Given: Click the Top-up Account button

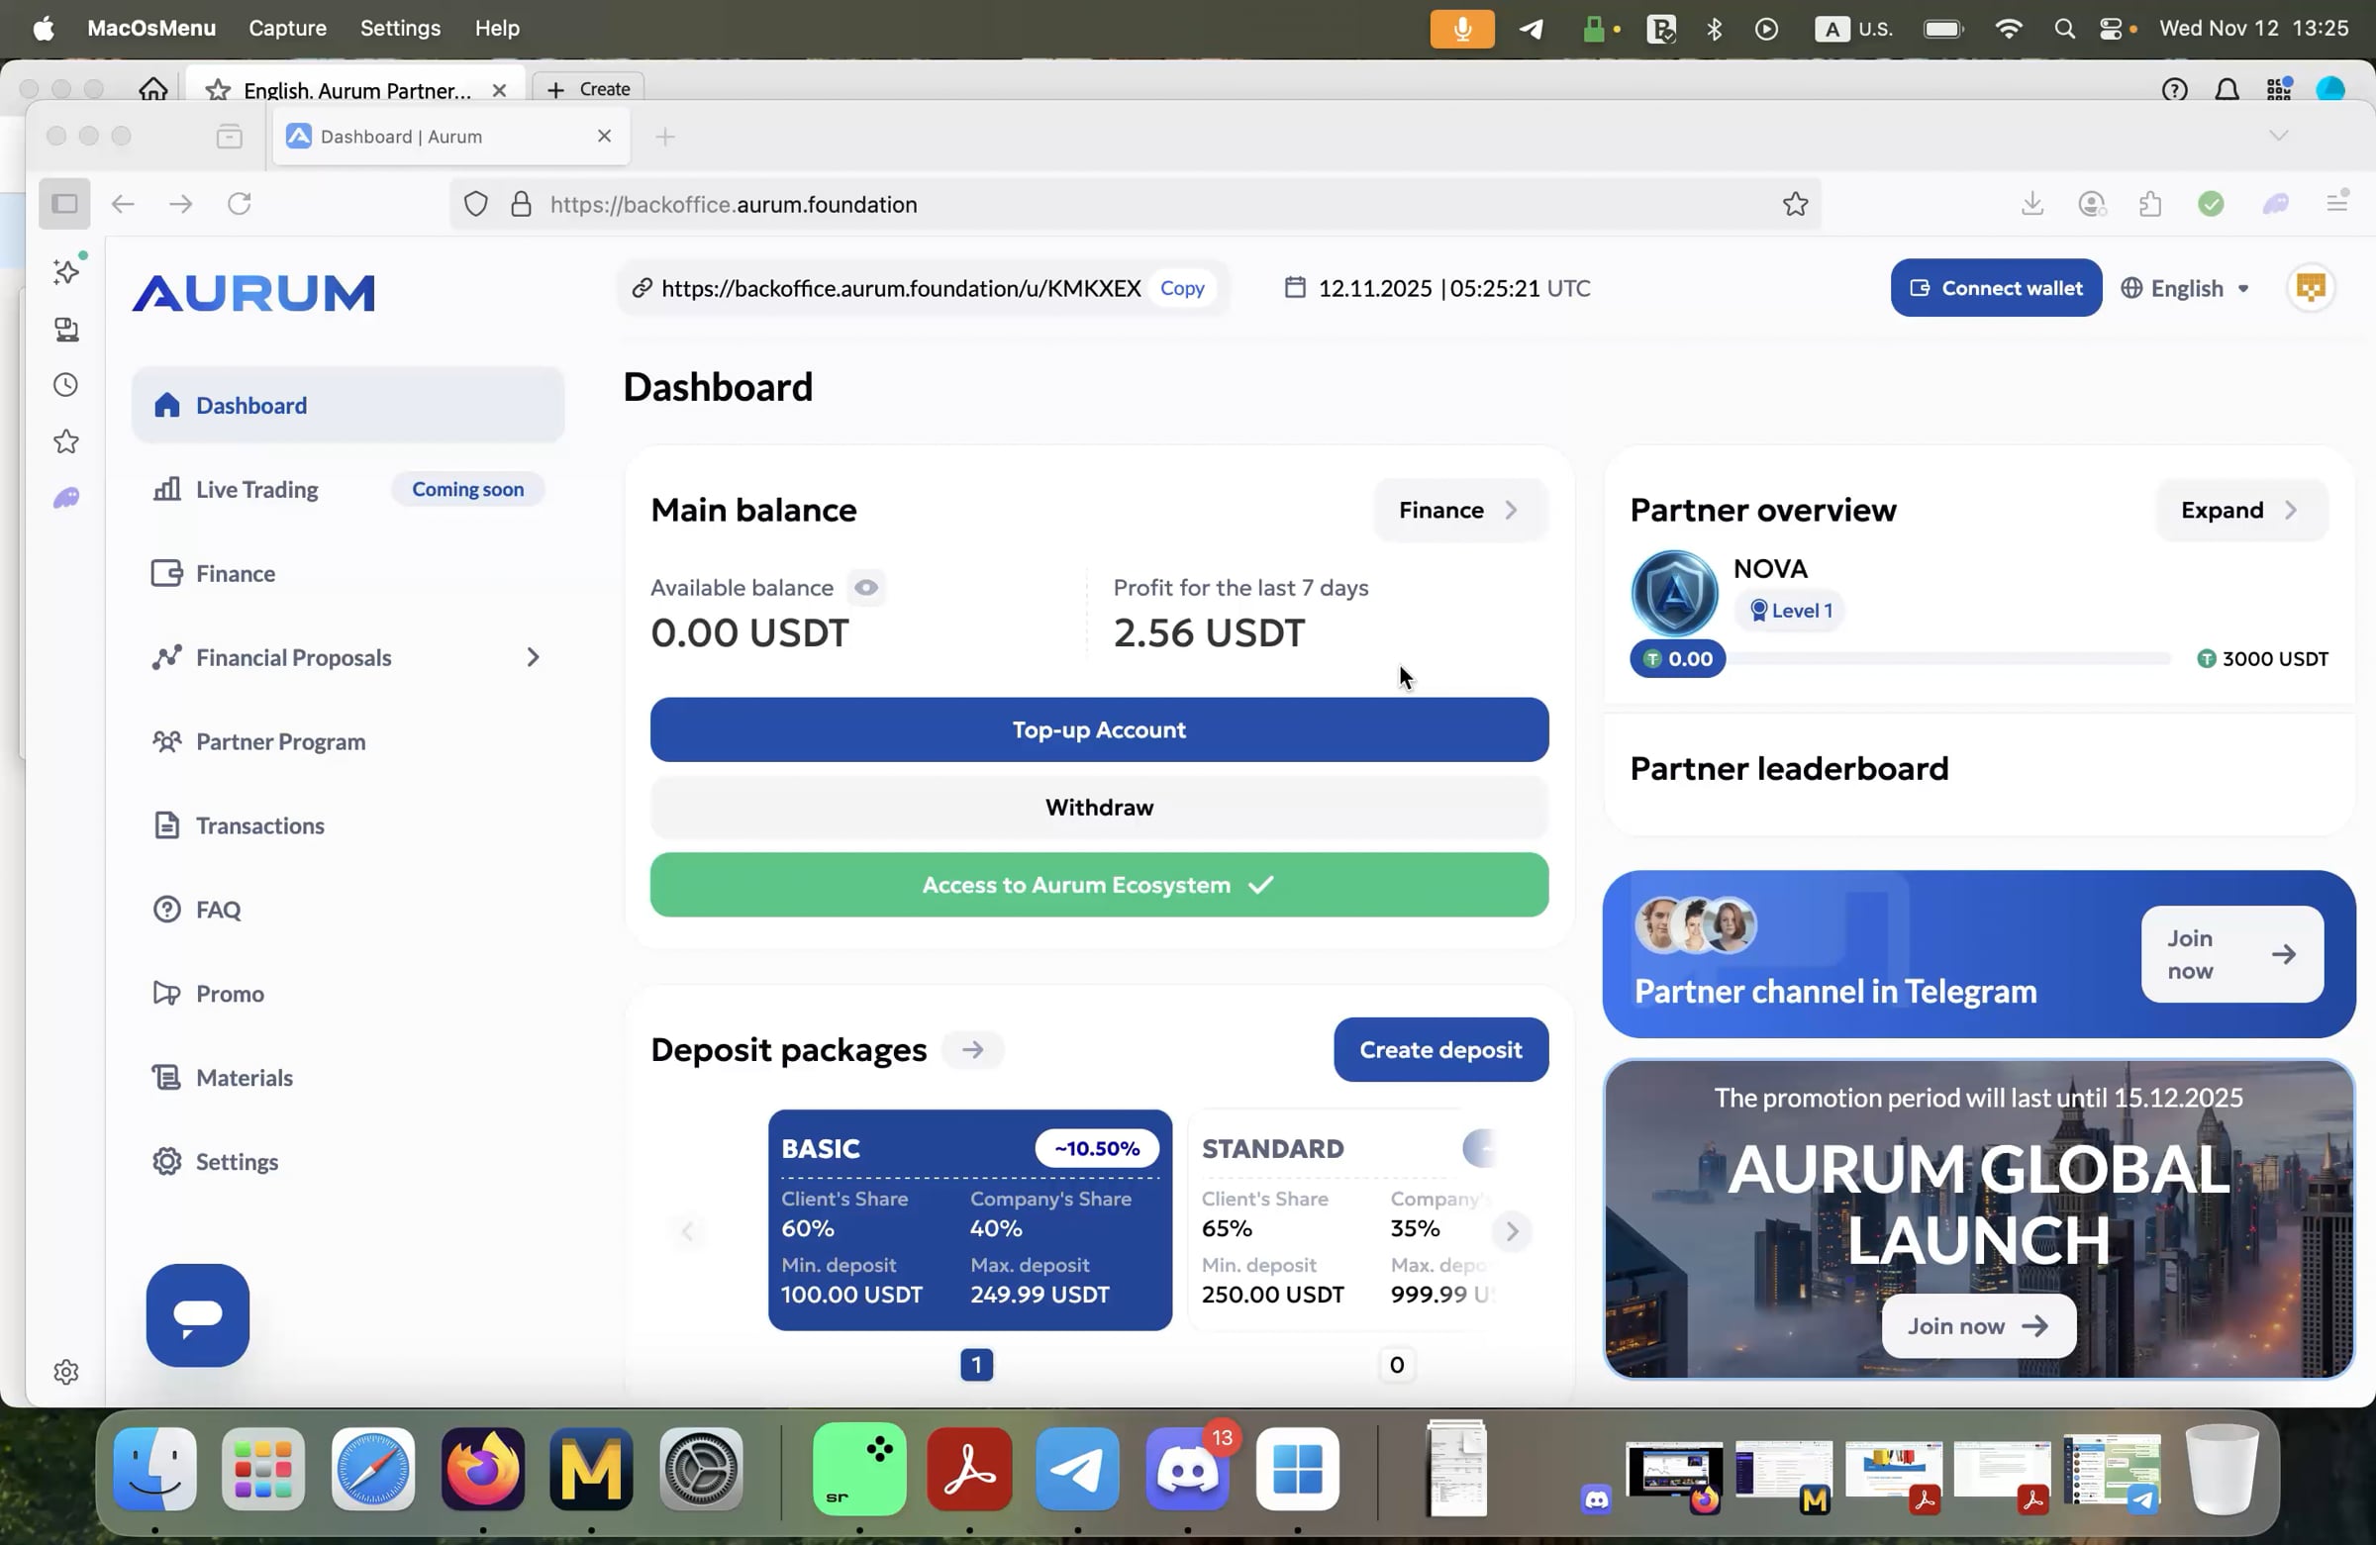Looking at the screenshot, I should pos(1099,729).
